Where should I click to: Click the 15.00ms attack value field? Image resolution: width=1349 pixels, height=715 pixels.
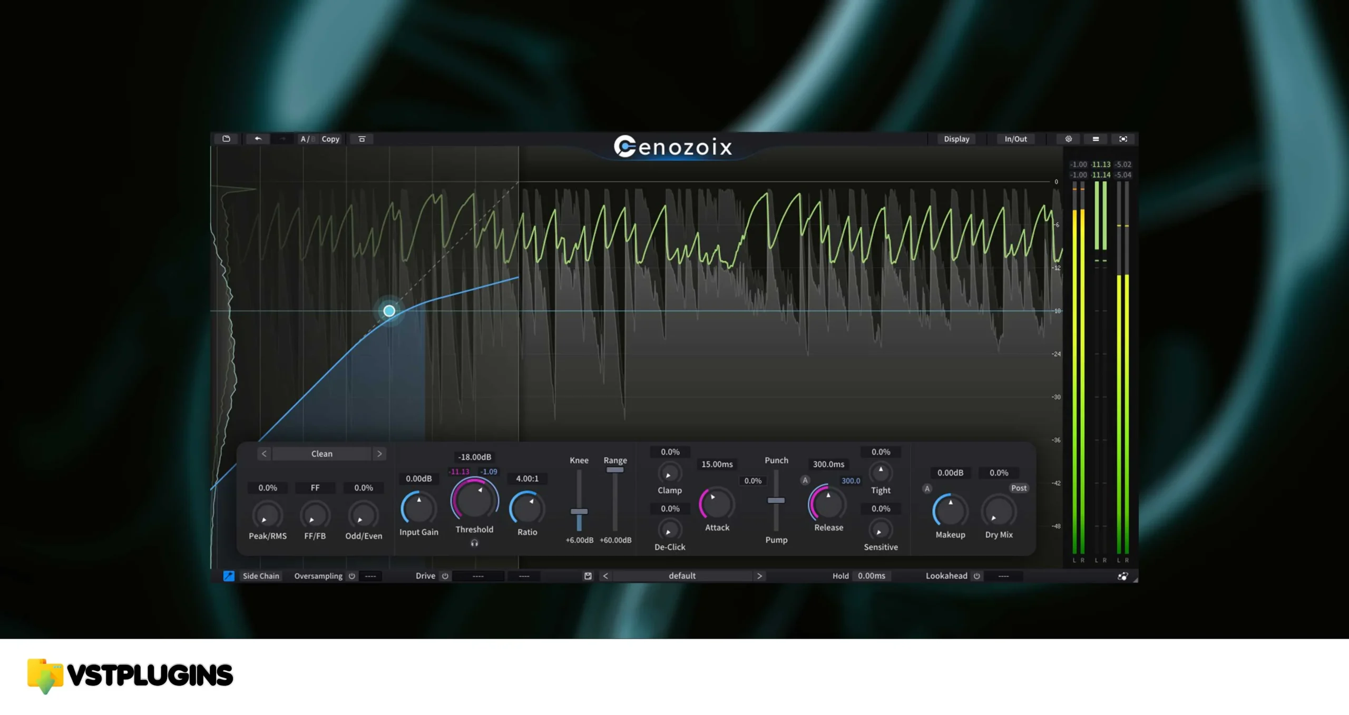click(717, 464)
